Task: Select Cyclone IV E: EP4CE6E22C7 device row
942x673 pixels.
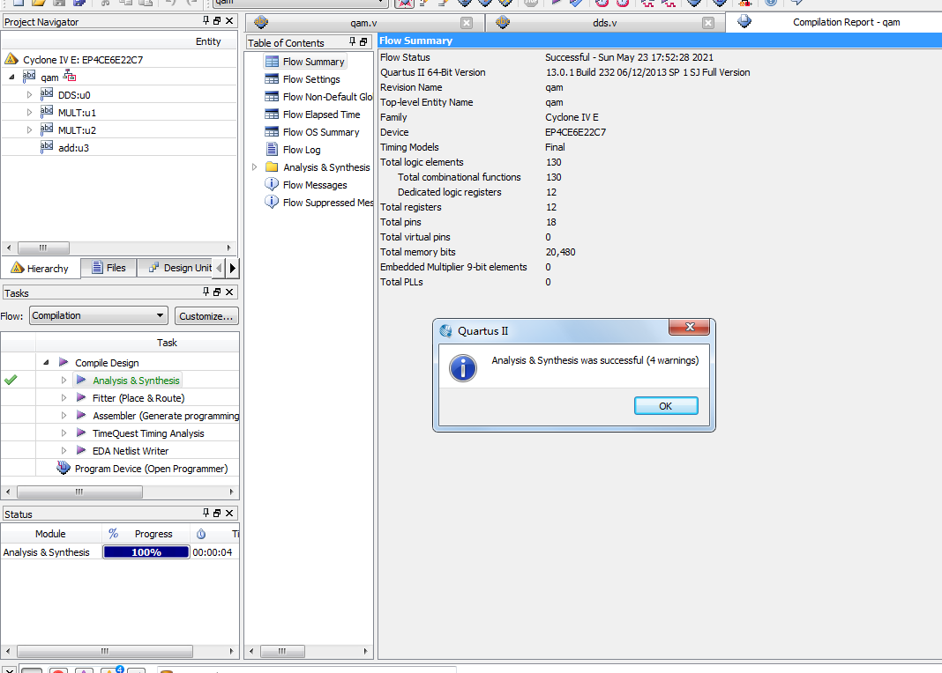Action: 82,59
